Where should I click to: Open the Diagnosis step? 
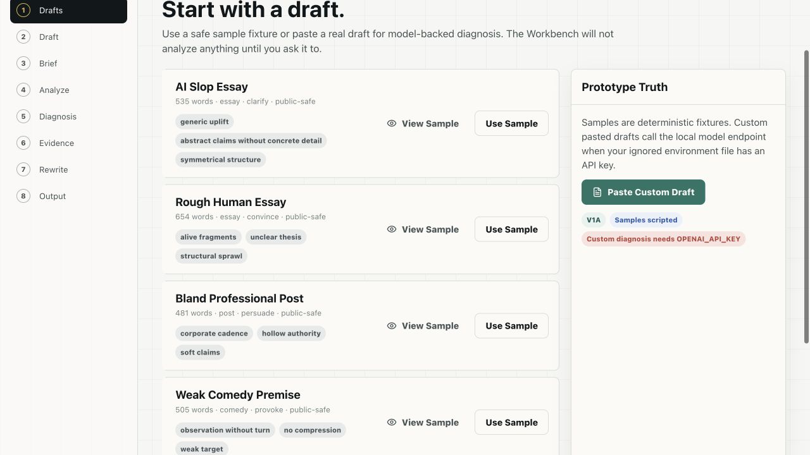(x=68, y=116)
